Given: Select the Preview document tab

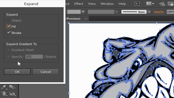Looking at the screenshot, I should (x=73, y=19).
